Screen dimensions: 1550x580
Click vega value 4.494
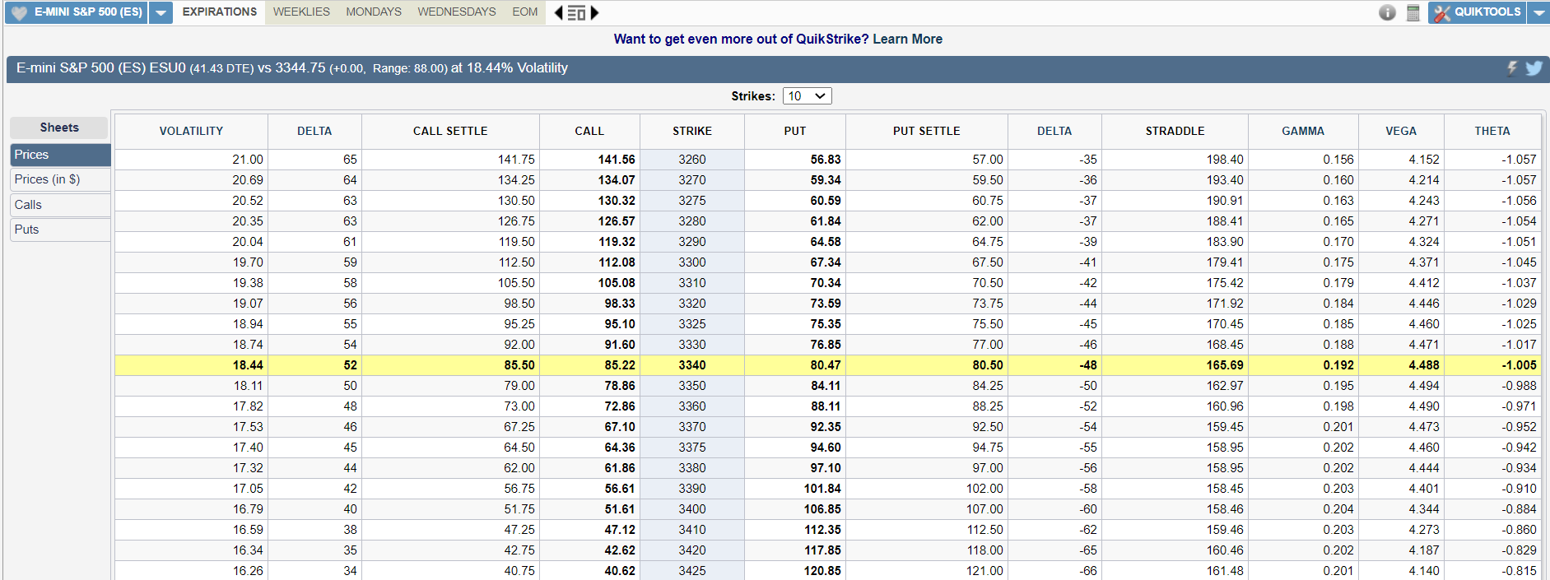(1424, 386)
